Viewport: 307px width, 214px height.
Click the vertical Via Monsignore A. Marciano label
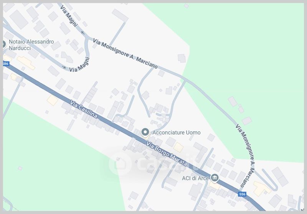[x=245, y=155]
